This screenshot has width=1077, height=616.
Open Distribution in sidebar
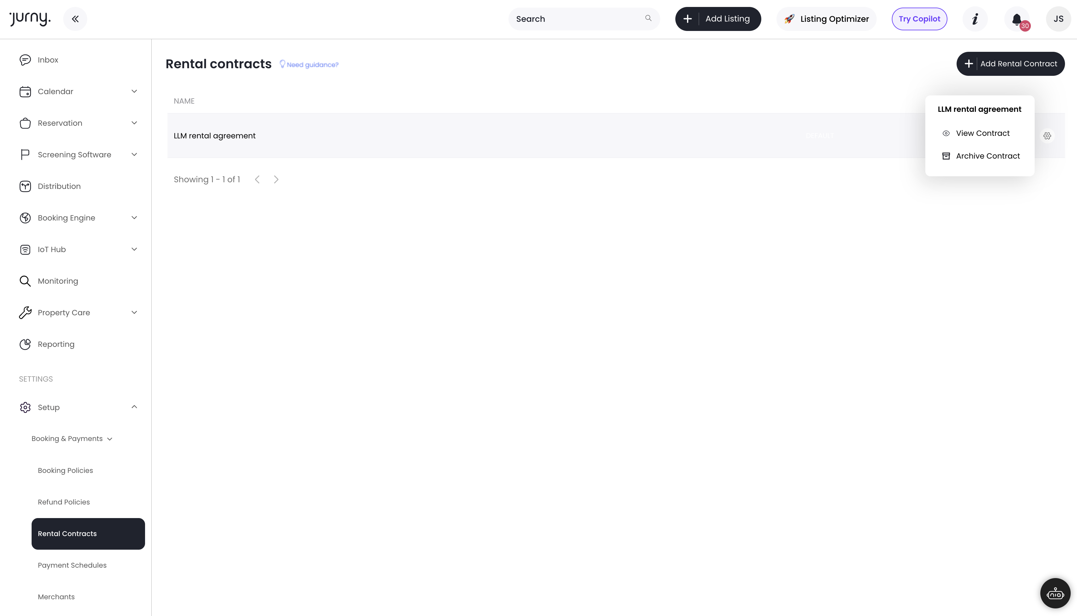pos(59,186)
